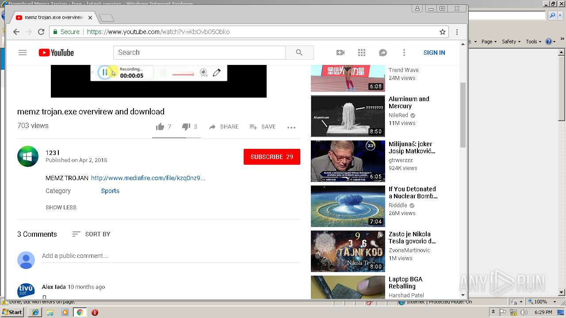Open the SORT BY comments dropdown
This screenshot has height=318, width=566.
92,234
